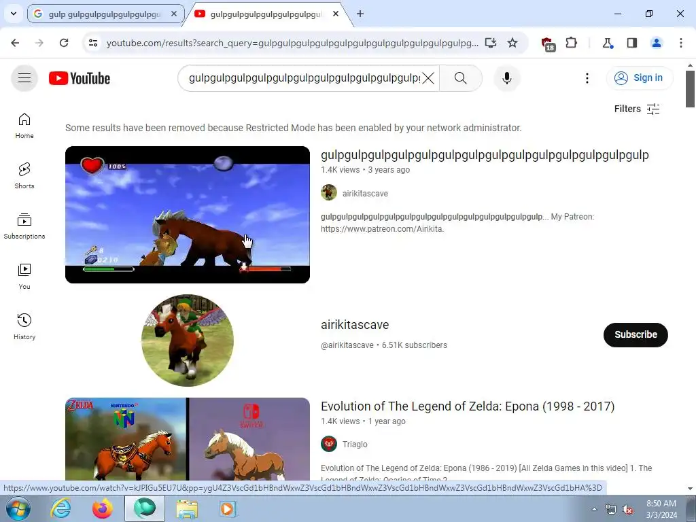The height and width of the screenshot is (522, 696).
Task: Launch Firefox from taskbar
Action: (103, 508)
